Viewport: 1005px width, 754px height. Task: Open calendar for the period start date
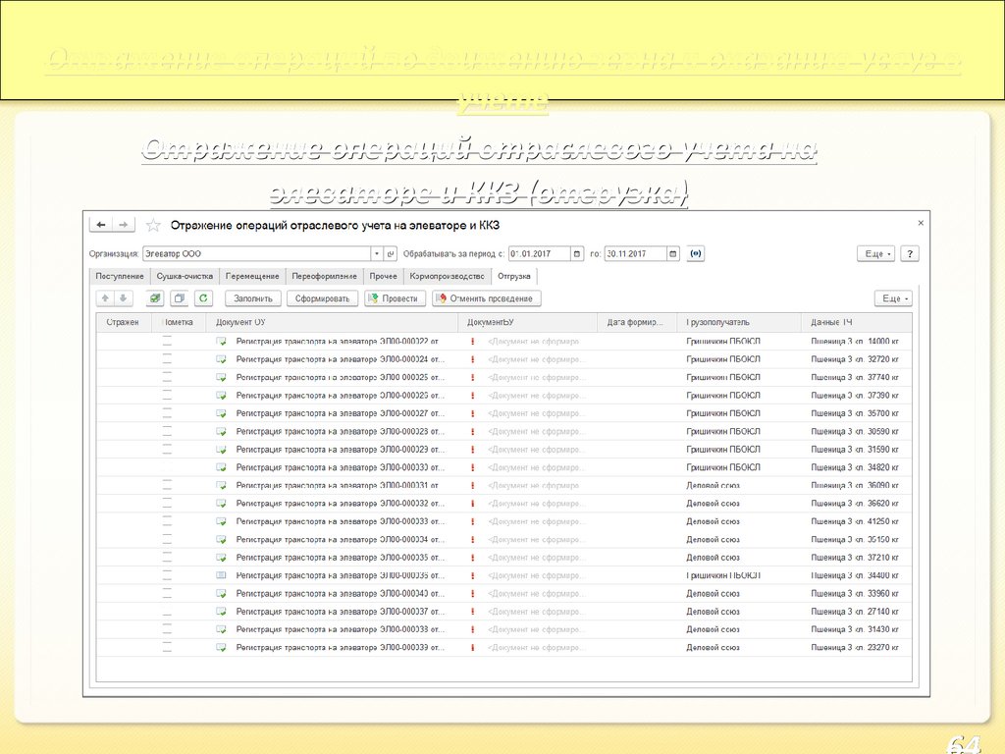tap(577, 253)
